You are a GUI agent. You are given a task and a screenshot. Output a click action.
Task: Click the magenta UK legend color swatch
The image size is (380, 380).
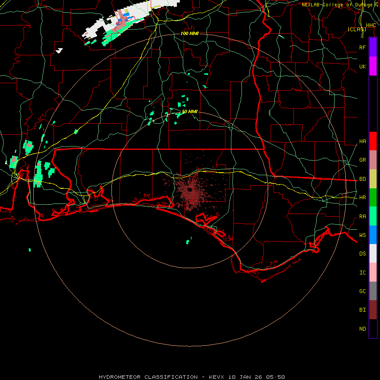point(373,66)
